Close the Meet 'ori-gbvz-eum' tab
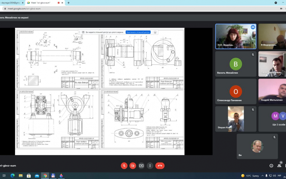 [x=62, y=3]
